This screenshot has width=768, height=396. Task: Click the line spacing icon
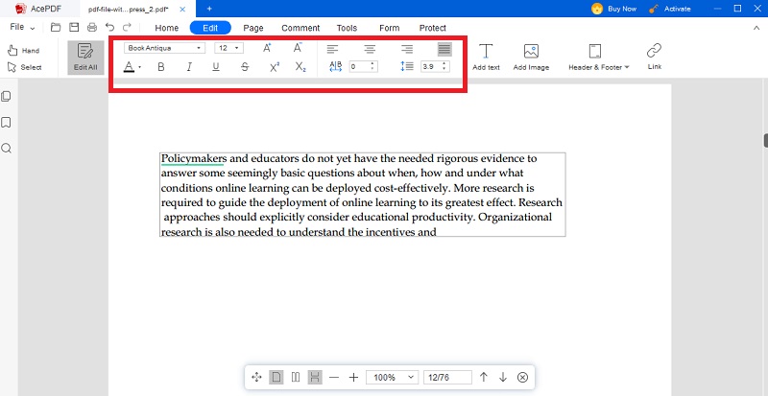pos(407,66)
